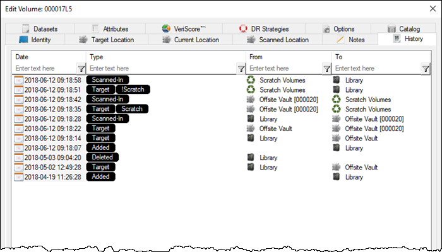This screenshot has height=252, width=442.
Task: Click vault icon in From cell, 09:18:22 row
Action: pos(251,129)
